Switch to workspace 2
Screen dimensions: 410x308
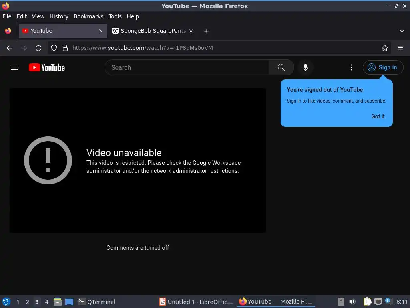tap(28, 302)
